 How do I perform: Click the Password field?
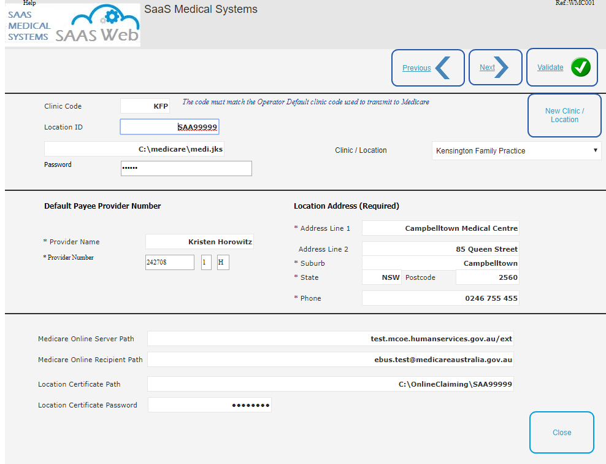click(x=186, y=168)
